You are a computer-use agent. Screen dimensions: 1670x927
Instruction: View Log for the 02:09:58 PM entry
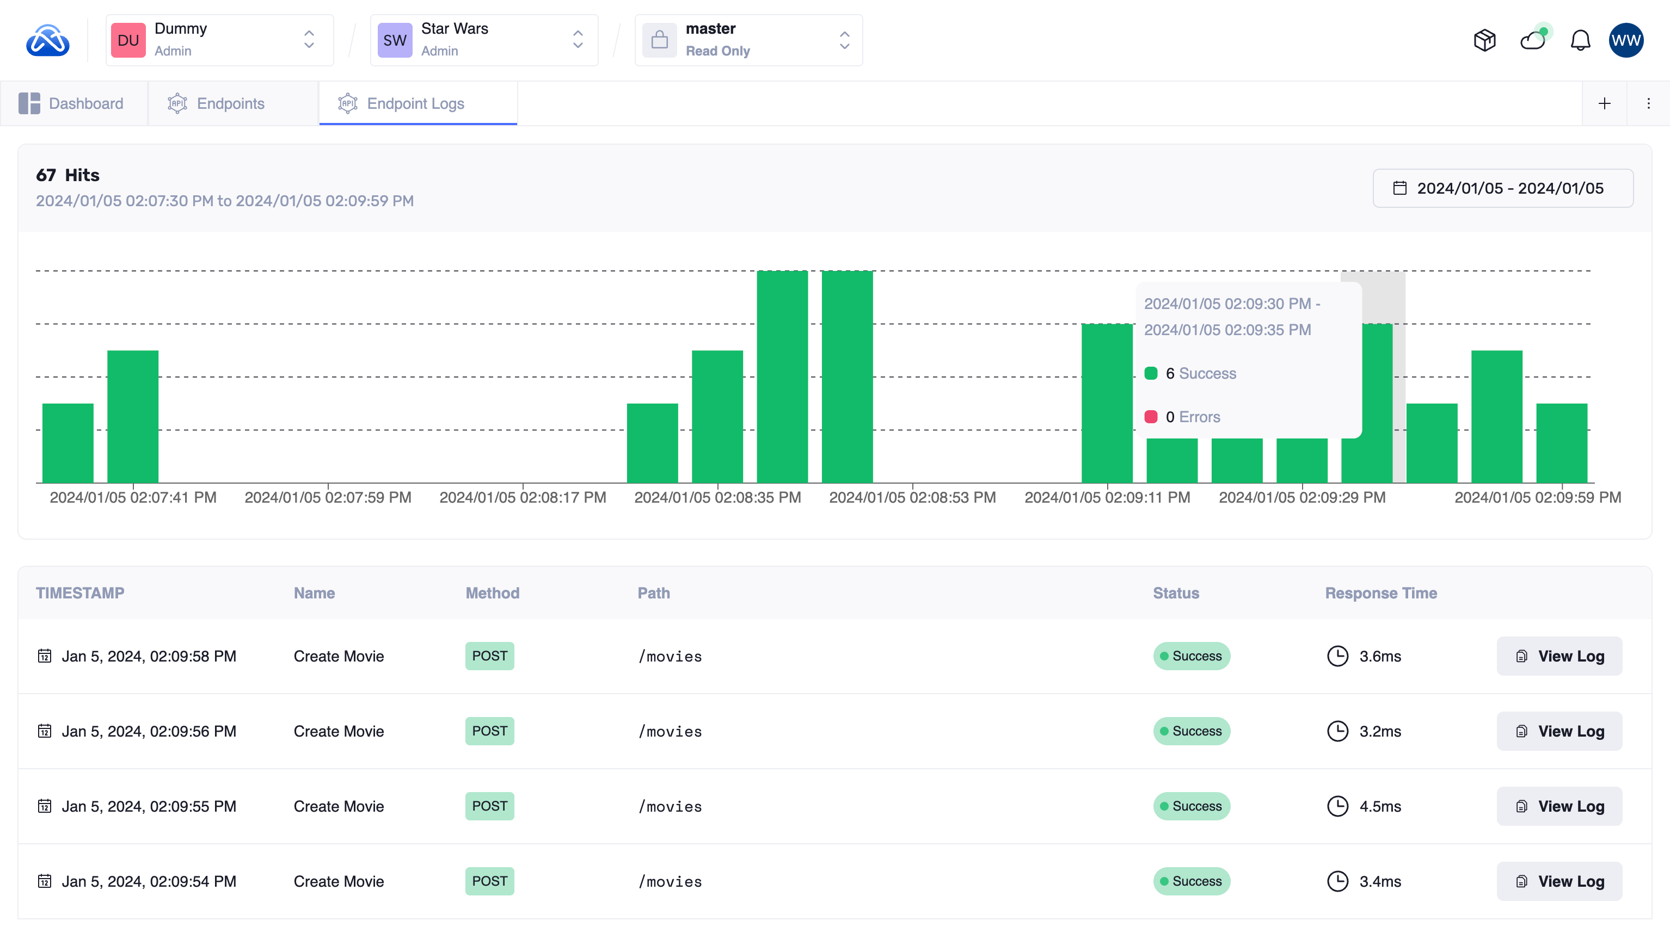1559,656
